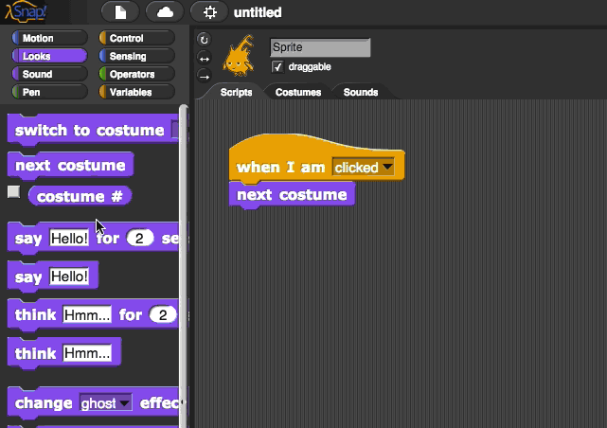607x428 pixels.
Task: Toggle the draggable checkbox
Action: coord(277,67)
